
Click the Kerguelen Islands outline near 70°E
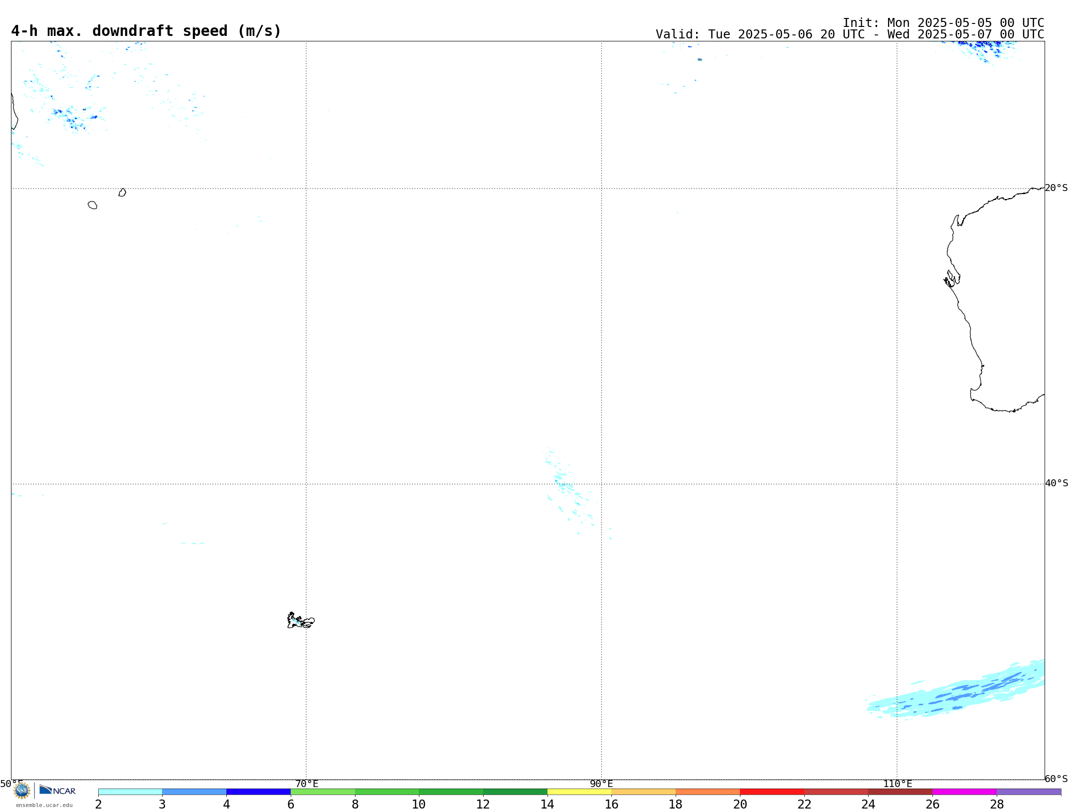pyautogui.click(x=301, y=620)
